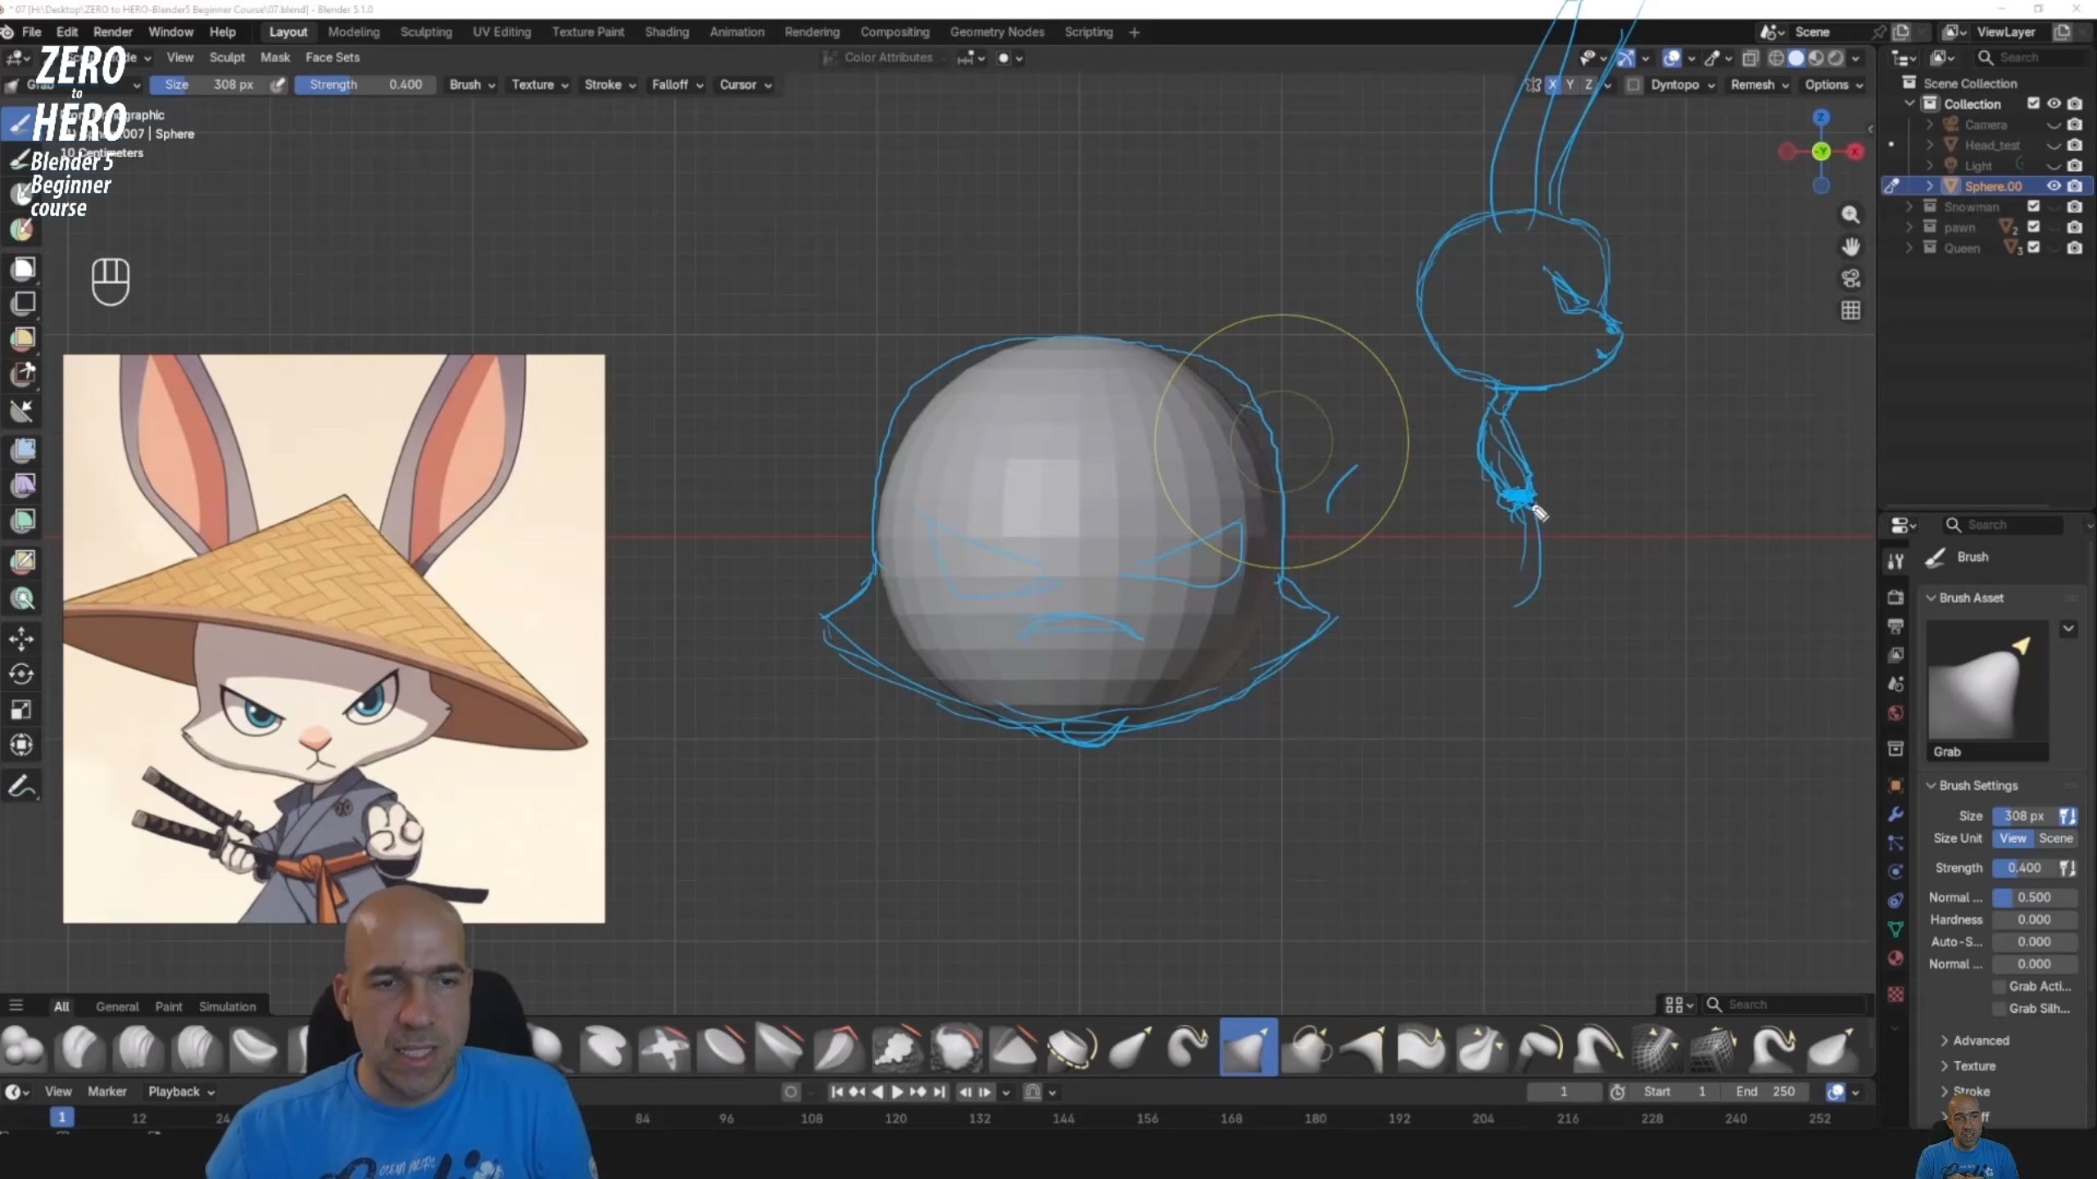The width and height of the screenshot is (2097, 1179).
Task: Adjust the Hardness slider in Brush Settings
Action: [x=2035, y=919]
